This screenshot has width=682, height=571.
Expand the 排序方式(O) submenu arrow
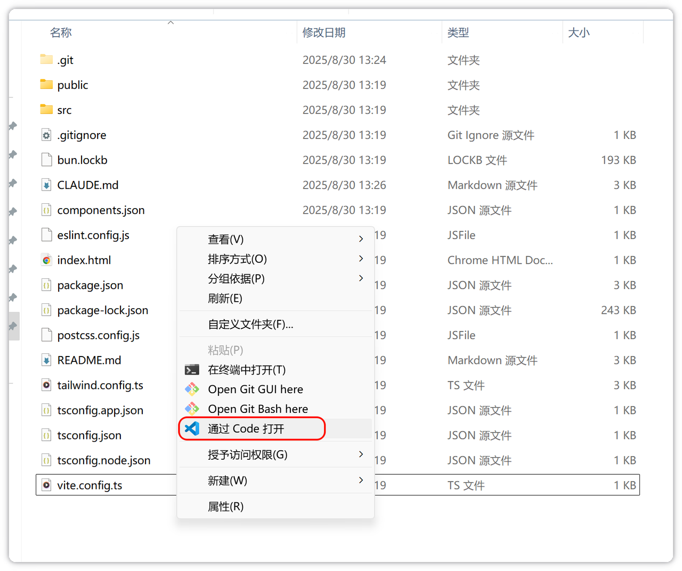click(361, 259)
